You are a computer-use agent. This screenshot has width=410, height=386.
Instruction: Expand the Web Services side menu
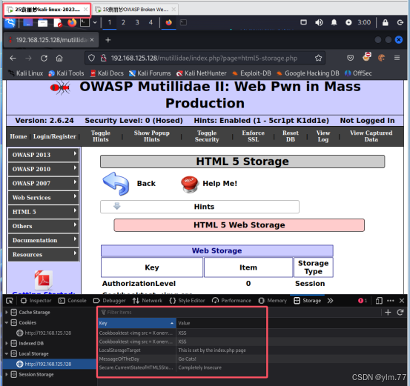[44, 198]
